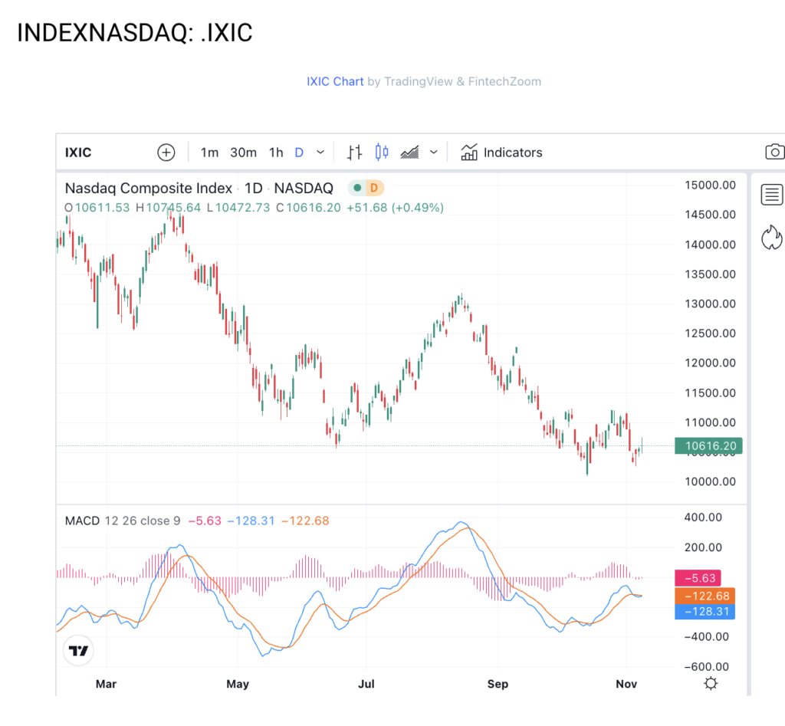Expand the chart style dropdown arrow
This screenshot has width=785, height=726.
tap(434, 153)
